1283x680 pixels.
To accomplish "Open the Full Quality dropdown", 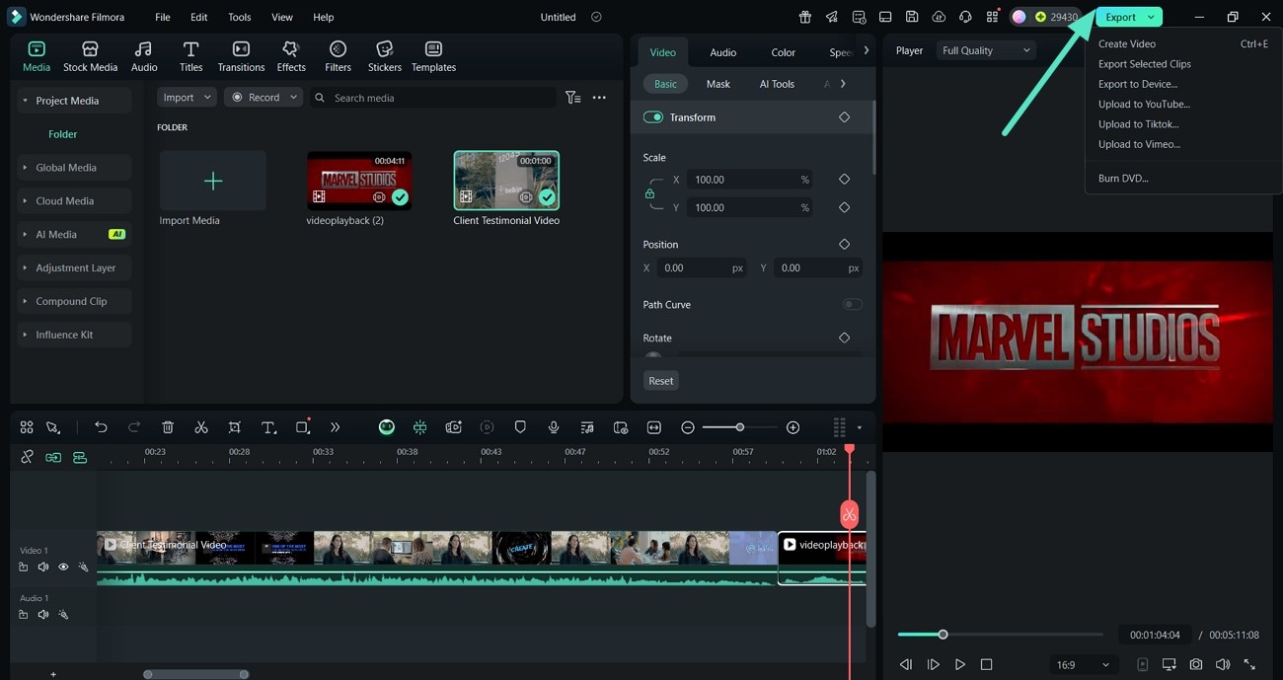I will (x=985, y=50).
